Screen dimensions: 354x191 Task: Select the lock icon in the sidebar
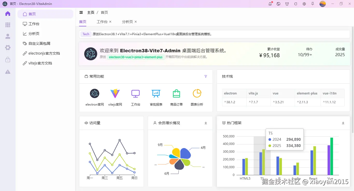click(8, 59)
